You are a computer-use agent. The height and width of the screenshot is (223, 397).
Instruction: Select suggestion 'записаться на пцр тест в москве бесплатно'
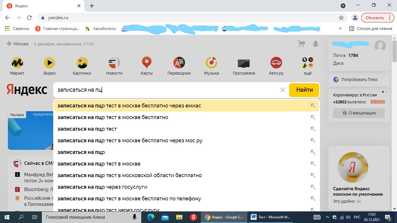click(187, 117)
